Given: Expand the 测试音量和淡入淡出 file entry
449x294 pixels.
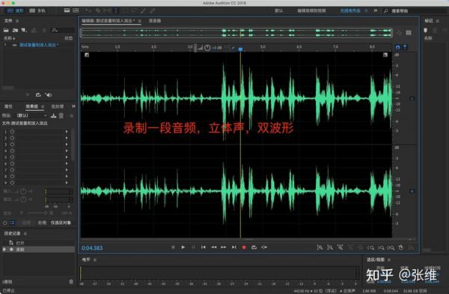Looking at the screenshot, I should pyautogui.click(x=5, y=45).
